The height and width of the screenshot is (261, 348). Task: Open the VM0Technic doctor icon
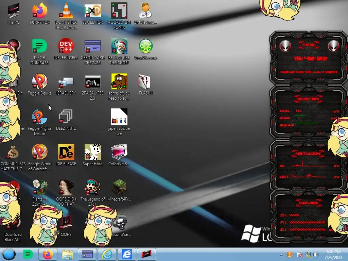point(145,14)
